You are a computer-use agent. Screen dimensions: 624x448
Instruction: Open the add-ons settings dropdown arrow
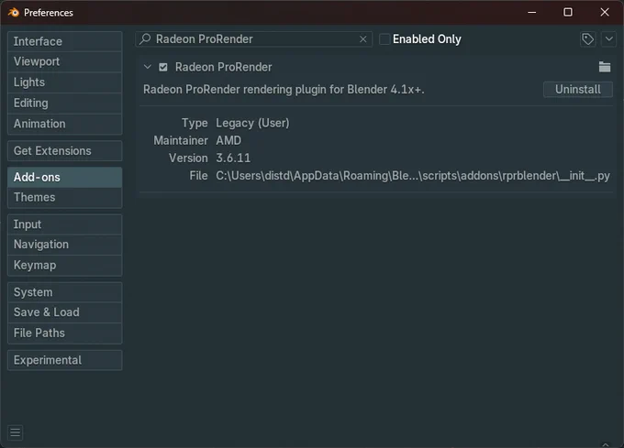pyautogui.click(x=609, y=39)
